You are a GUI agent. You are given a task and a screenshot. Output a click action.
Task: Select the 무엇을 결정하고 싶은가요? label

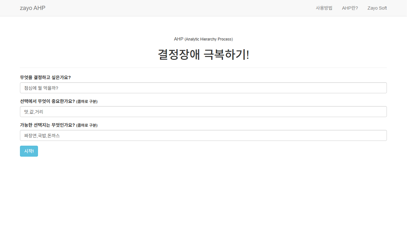click(x=45, y=77)
